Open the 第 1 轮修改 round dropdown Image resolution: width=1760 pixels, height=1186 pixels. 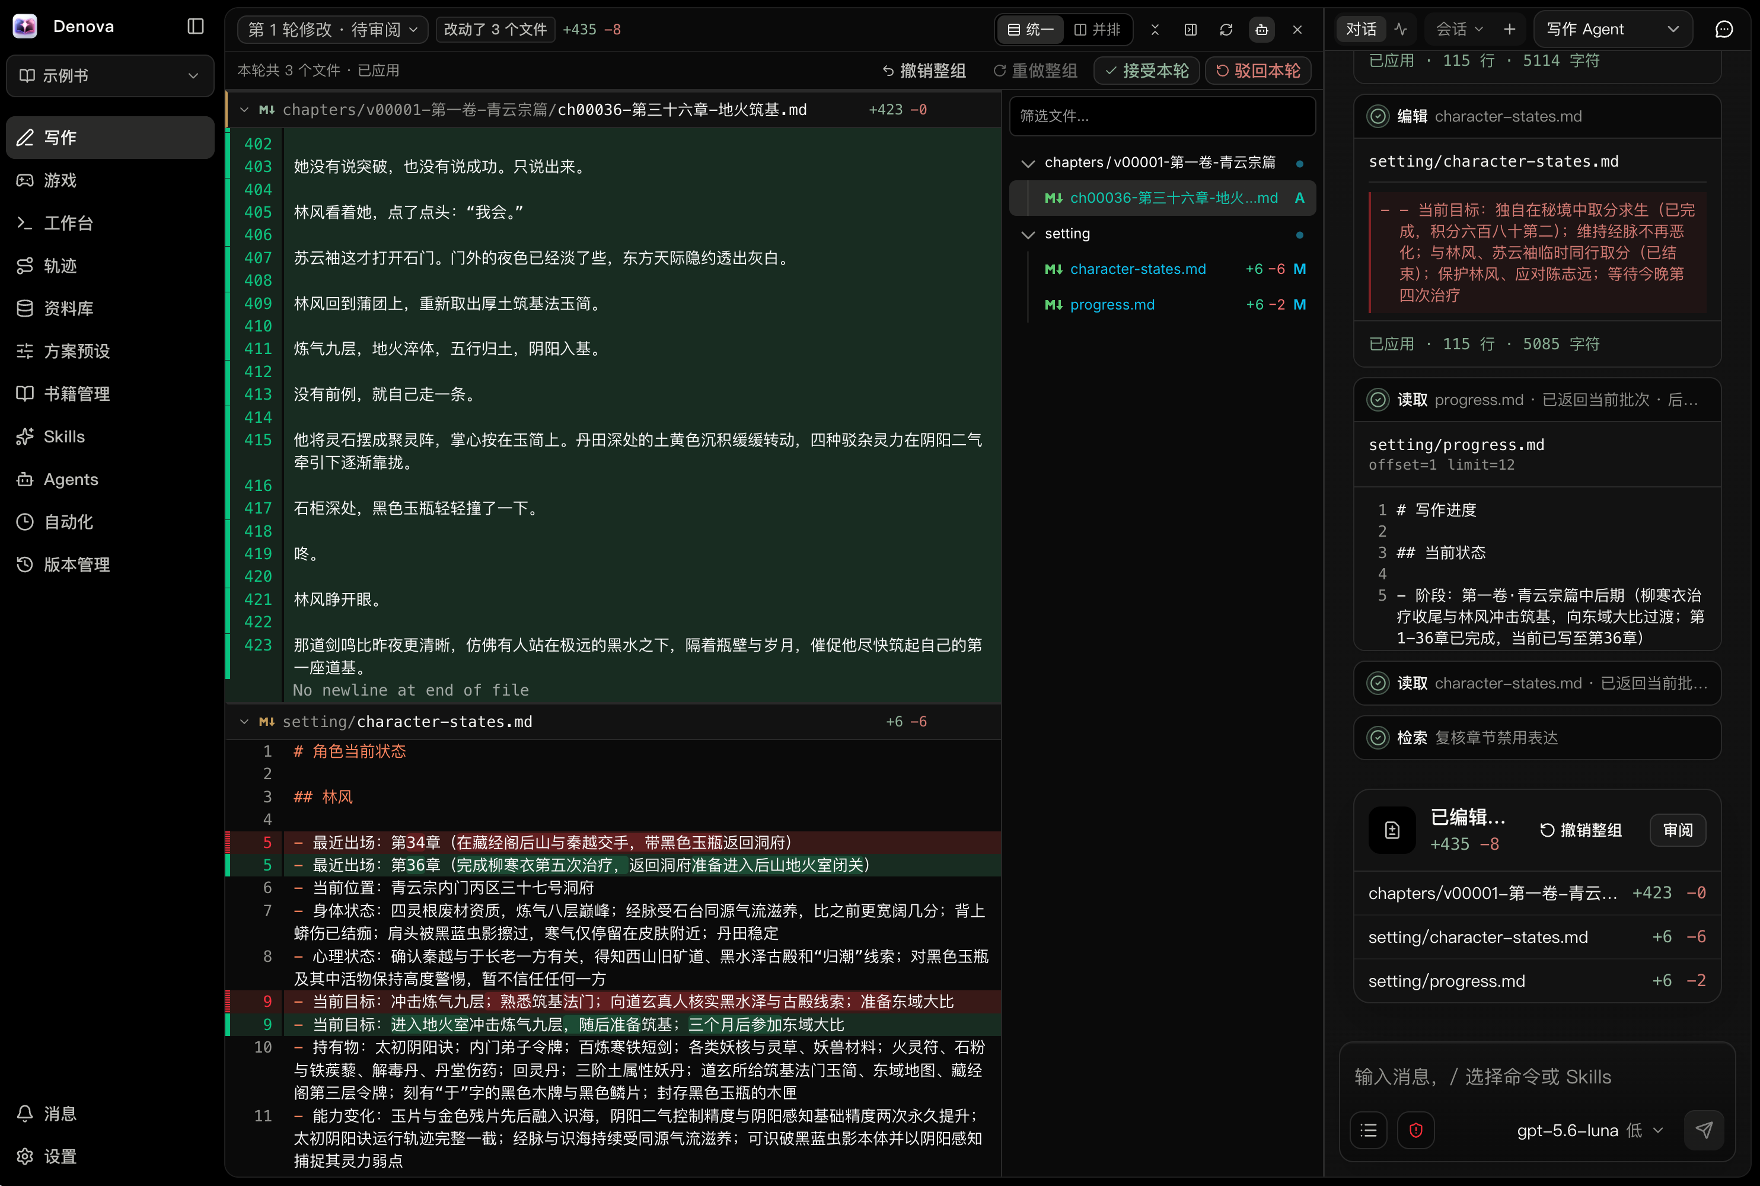[333, 30]
